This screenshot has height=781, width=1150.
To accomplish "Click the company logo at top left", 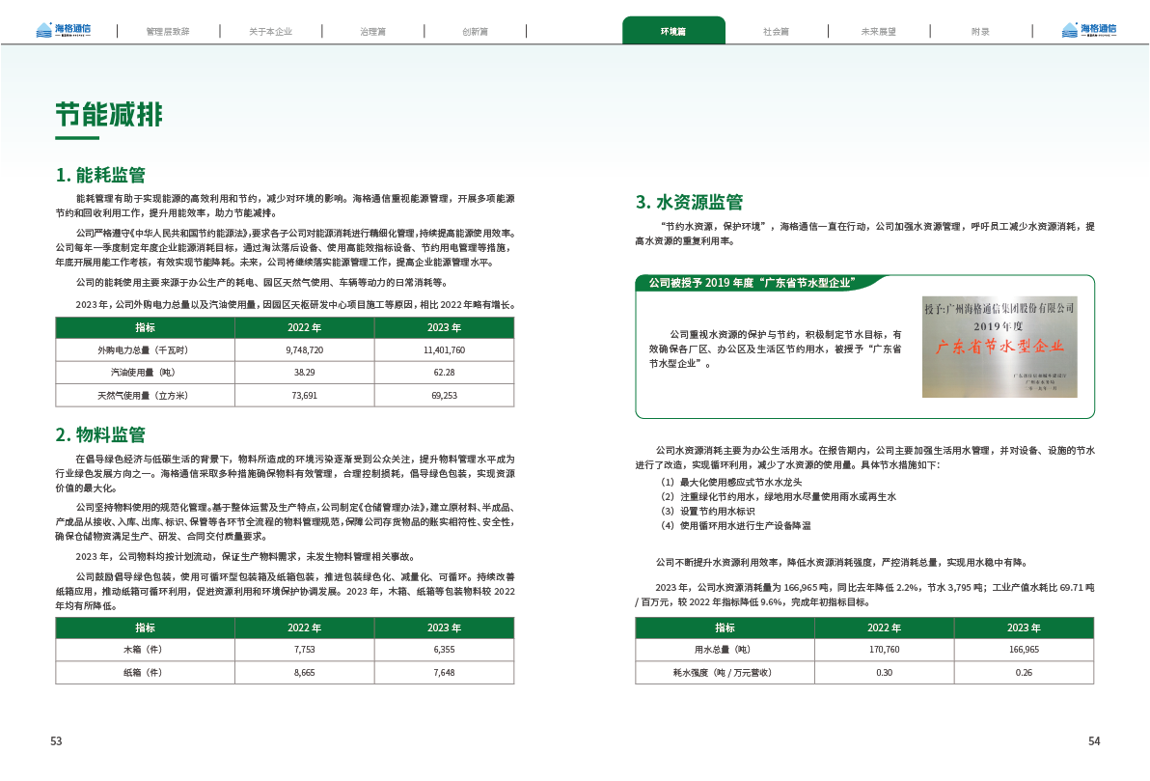I will click(x=62, y=30).
